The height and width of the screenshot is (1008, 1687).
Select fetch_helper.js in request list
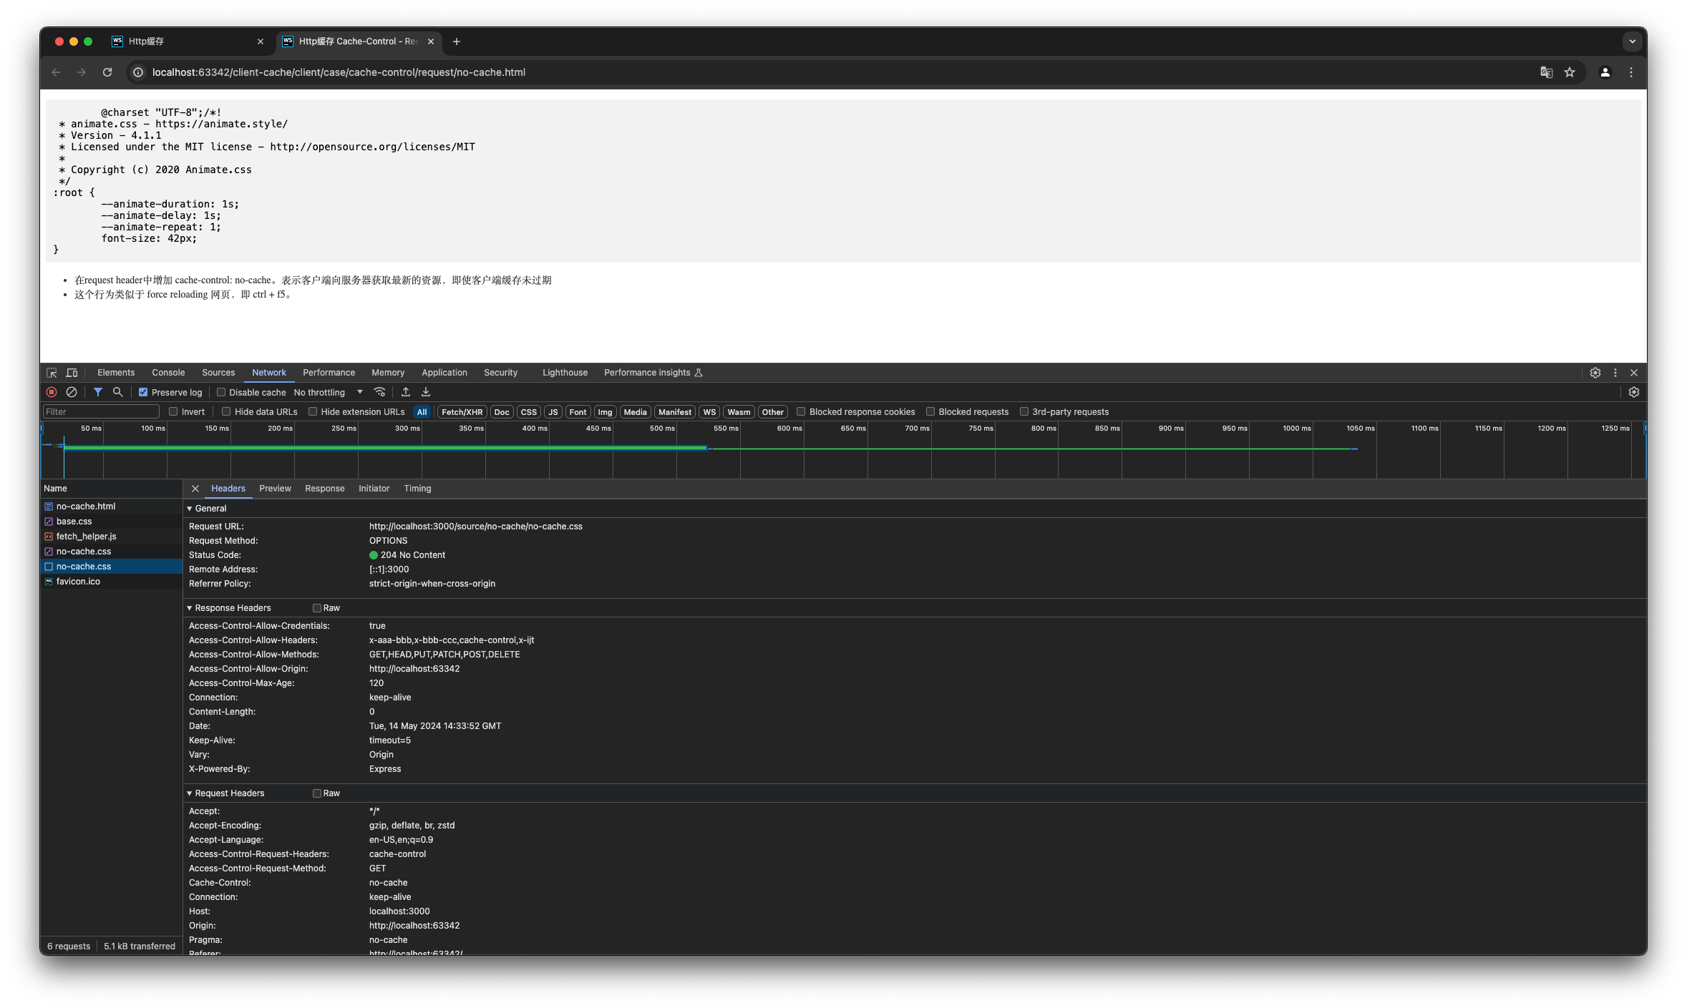(x=86, y=537)
